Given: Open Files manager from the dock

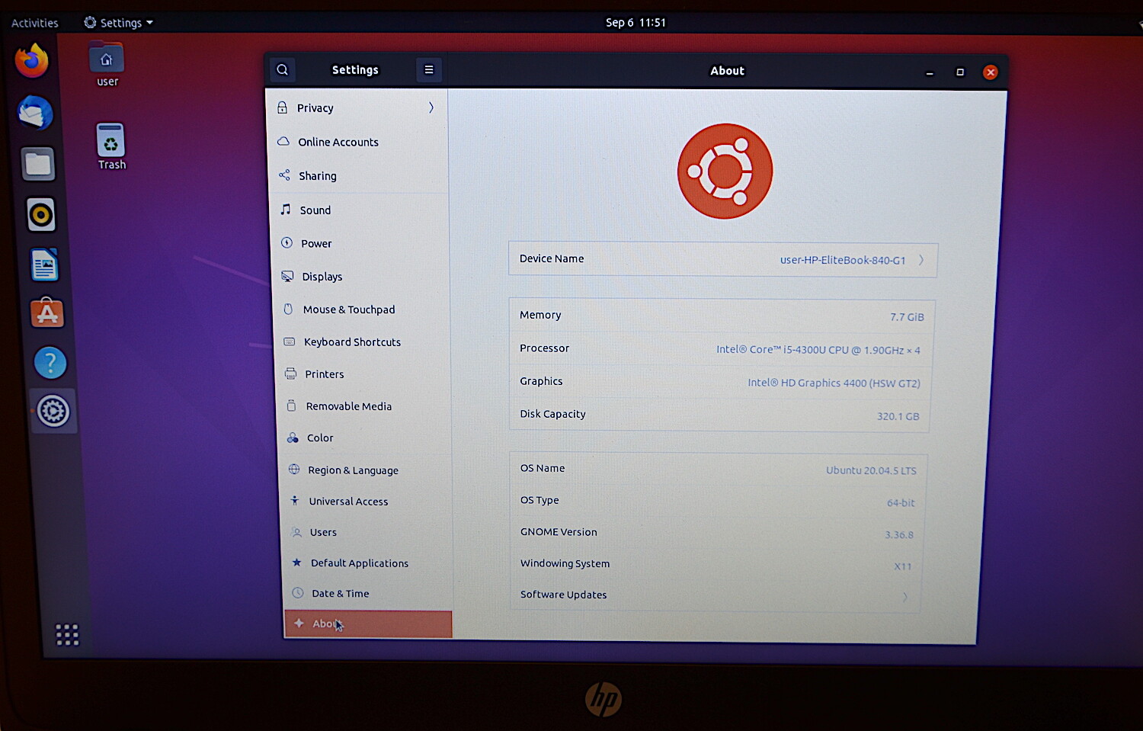Looking at the screenshot, I should [38, 164].
